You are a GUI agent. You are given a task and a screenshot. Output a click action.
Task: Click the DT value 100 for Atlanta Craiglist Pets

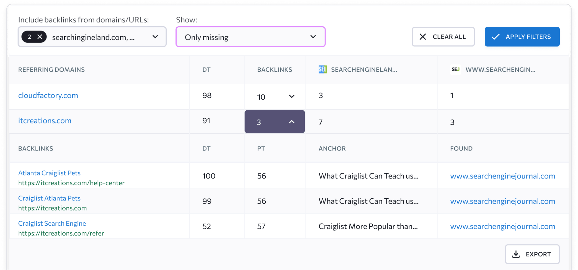[209, 176]
